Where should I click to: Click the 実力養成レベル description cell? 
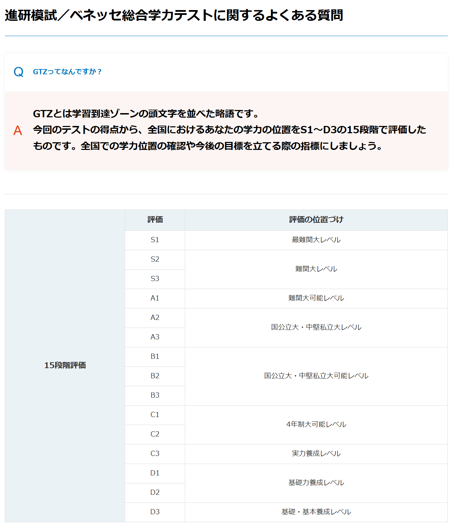tap(316, 454)
